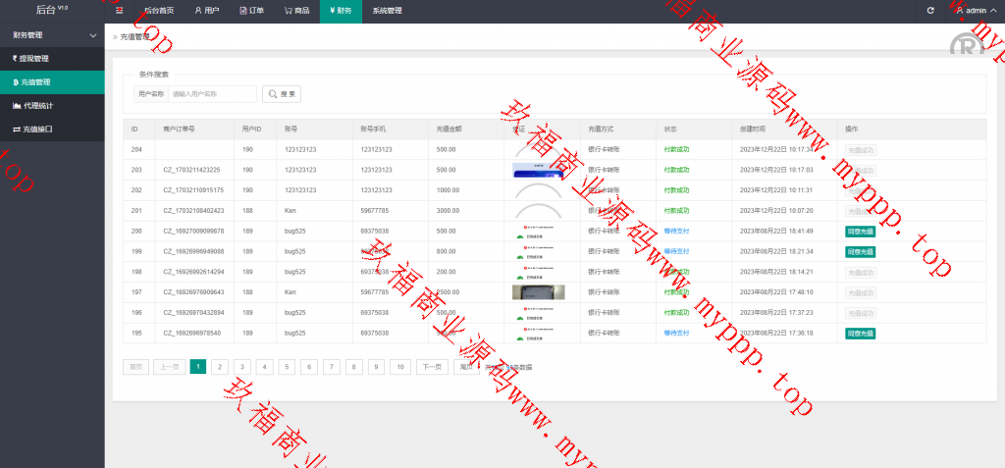Click 同意充值 for record ID 195
This screenshot has height=468, width=1005.
pyautogui.click(x=860, y=334)
